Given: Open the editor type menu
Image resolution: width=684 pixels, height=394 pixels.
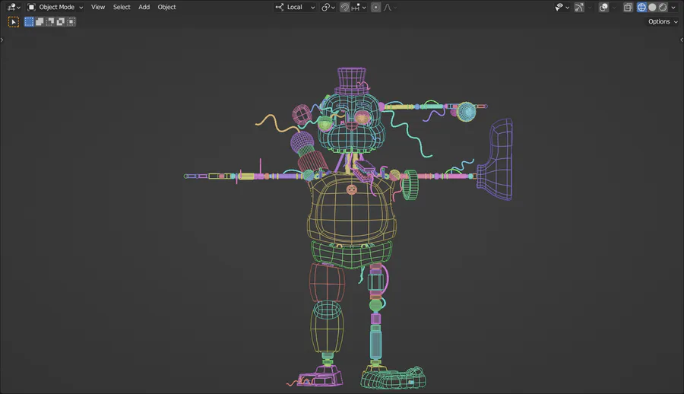Looking at the screenshot, I should (x=14, y=7).
